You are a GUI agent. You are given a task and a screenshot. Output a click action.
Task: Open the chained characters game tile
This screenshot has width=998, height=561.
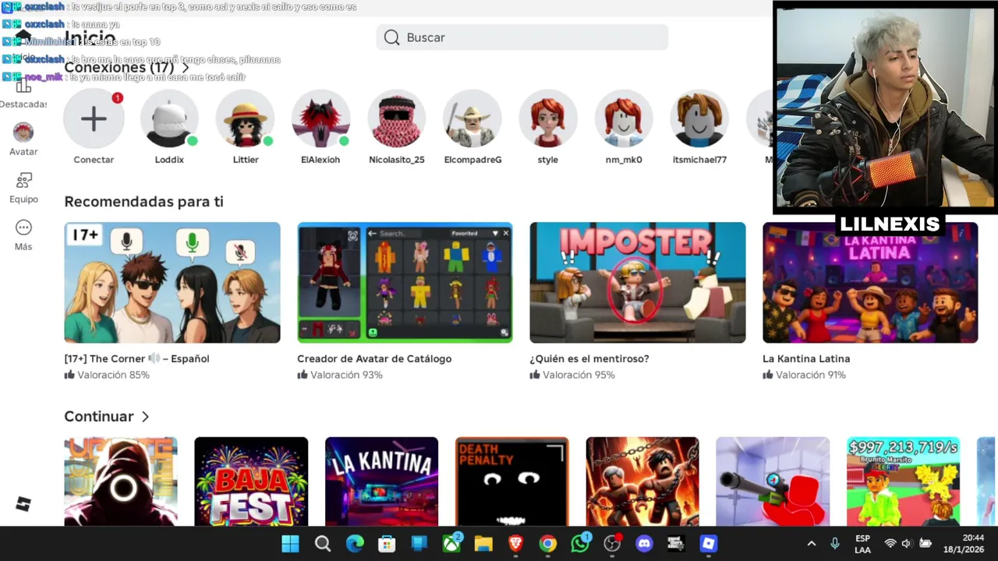(x=642, y=482)
